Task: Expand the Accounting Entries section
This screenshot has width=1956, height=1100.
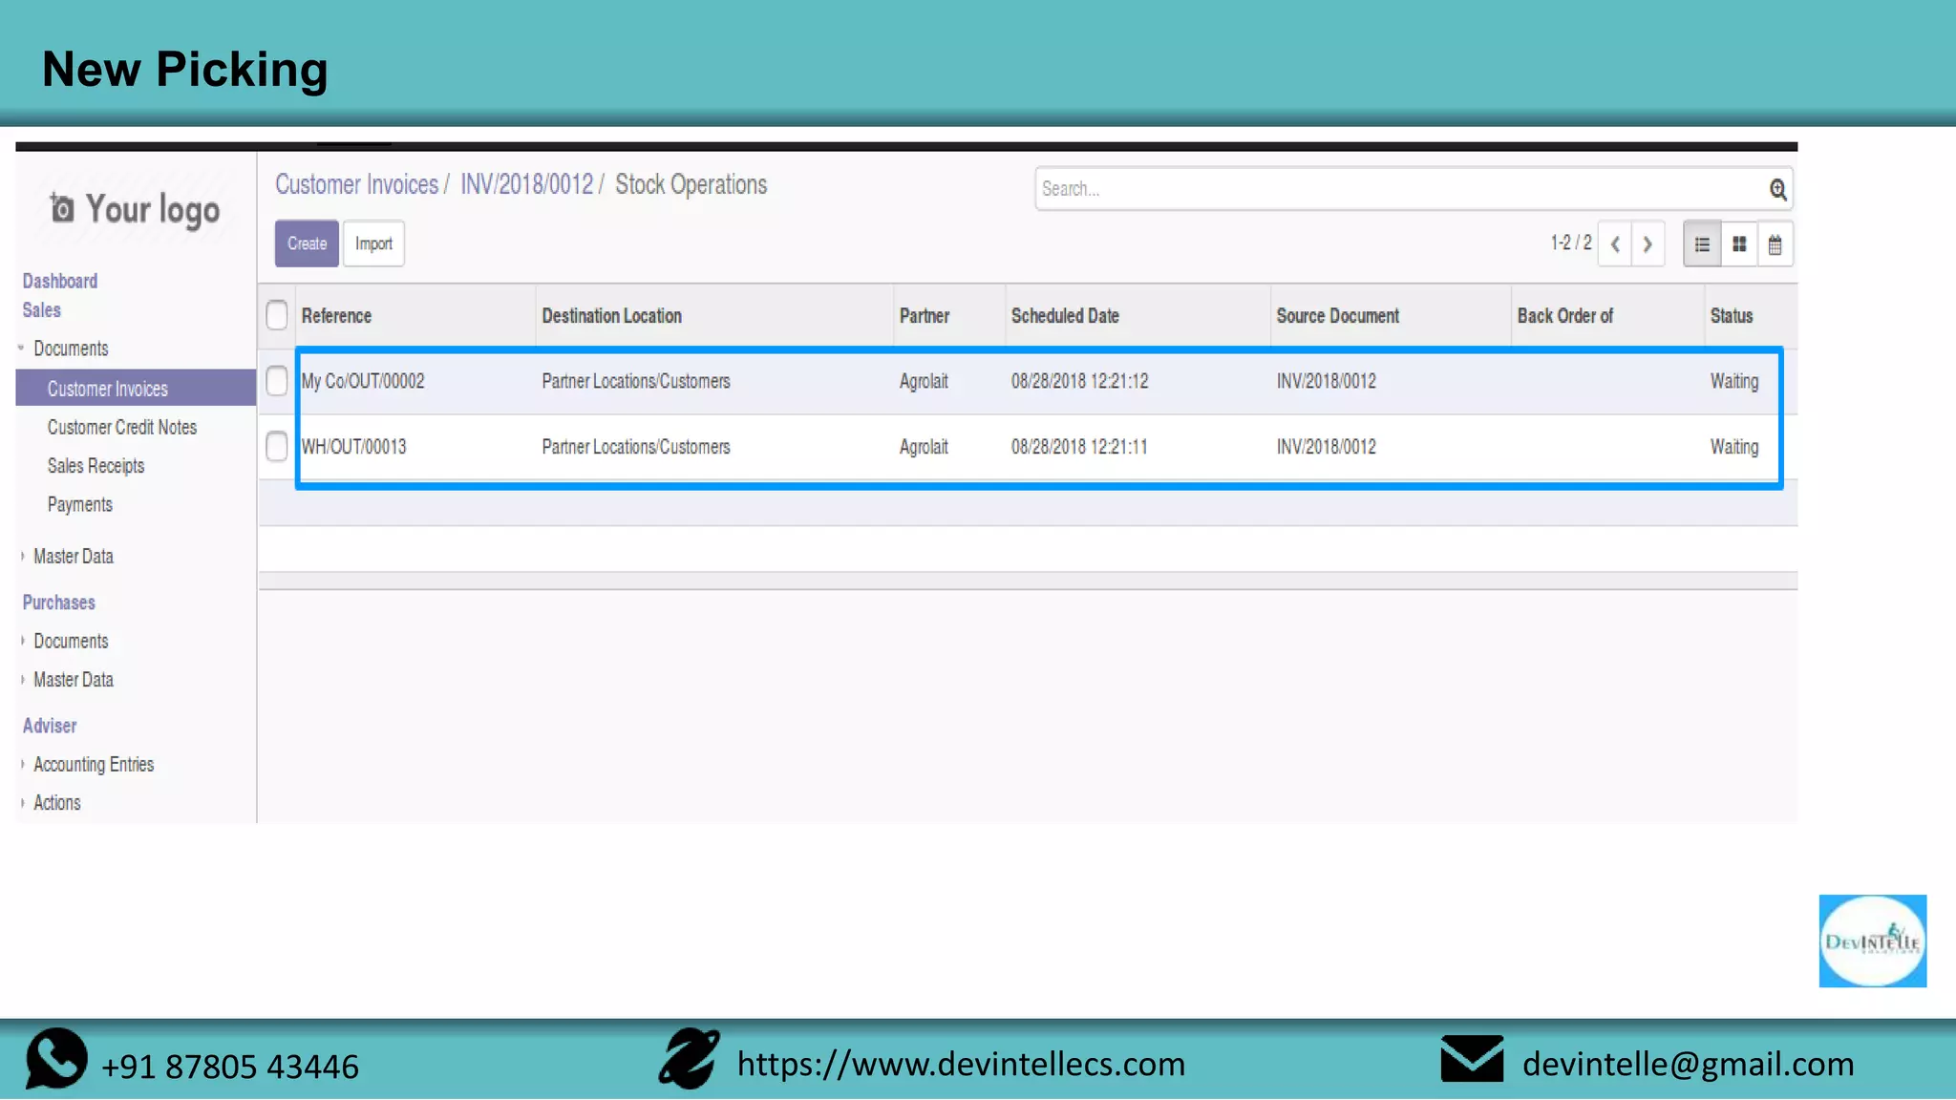Action: click(93, 764)
